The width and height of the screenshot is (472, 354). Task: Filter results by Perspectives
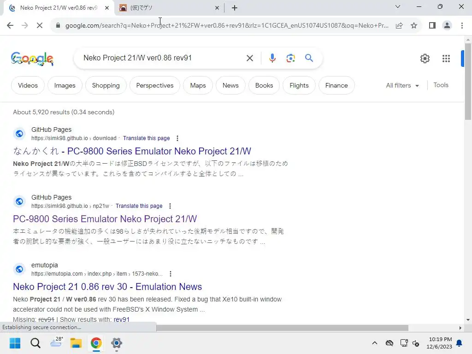(155, 85)
